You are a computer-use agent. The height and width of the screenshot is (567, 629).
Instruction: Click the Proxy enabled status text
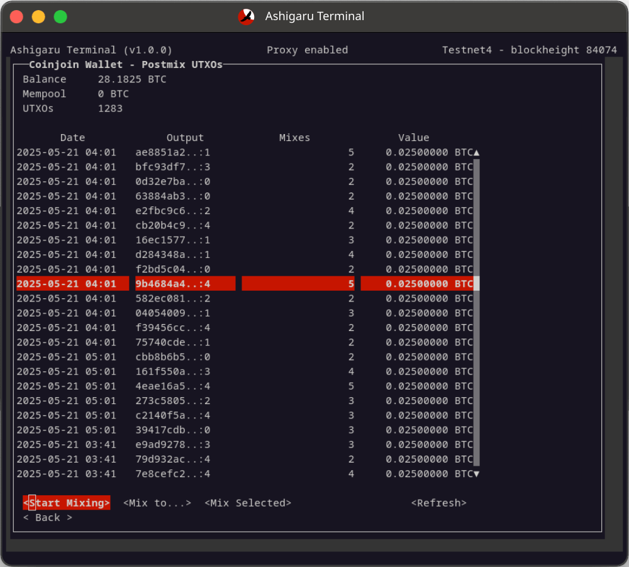click(x=308, y=50)
